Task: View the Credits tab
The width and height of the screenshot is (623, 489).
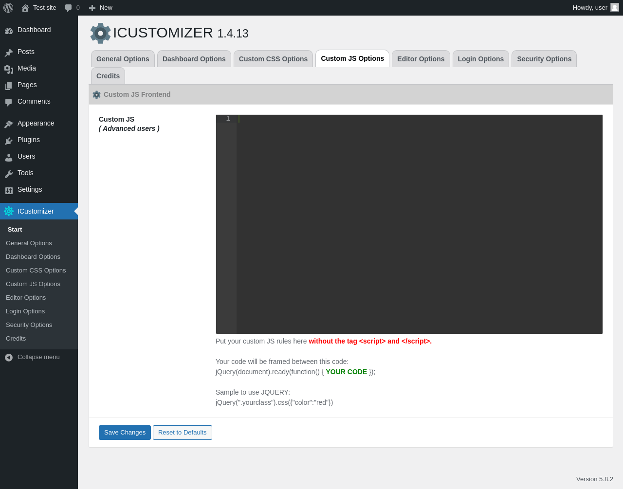Action: click(108, 76)
